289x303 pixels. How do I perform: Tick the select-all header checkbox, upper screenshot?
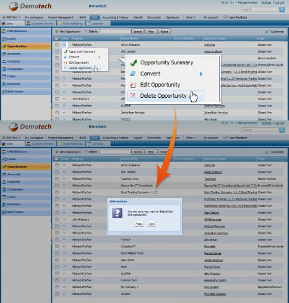click(x=56, y=38)
